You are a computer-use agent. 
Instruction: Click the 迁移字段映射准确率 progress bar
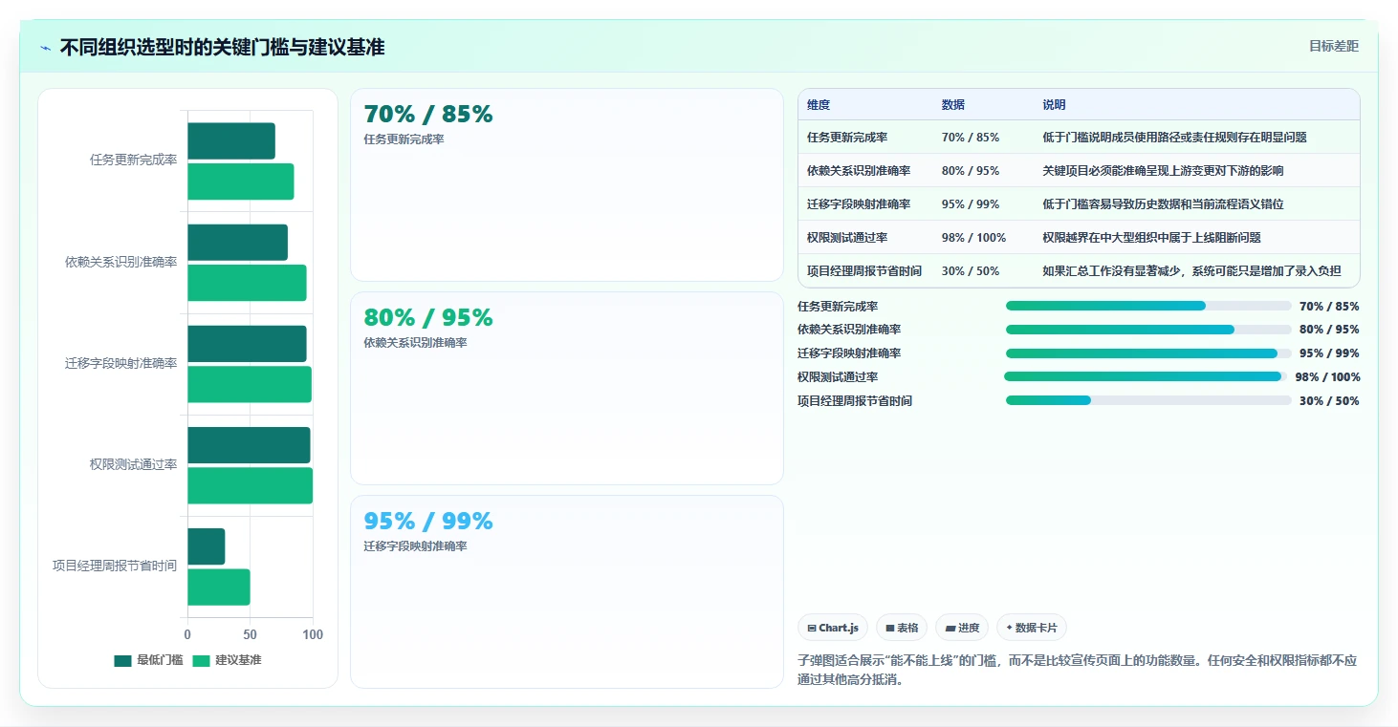click(x=1148, y=353)
